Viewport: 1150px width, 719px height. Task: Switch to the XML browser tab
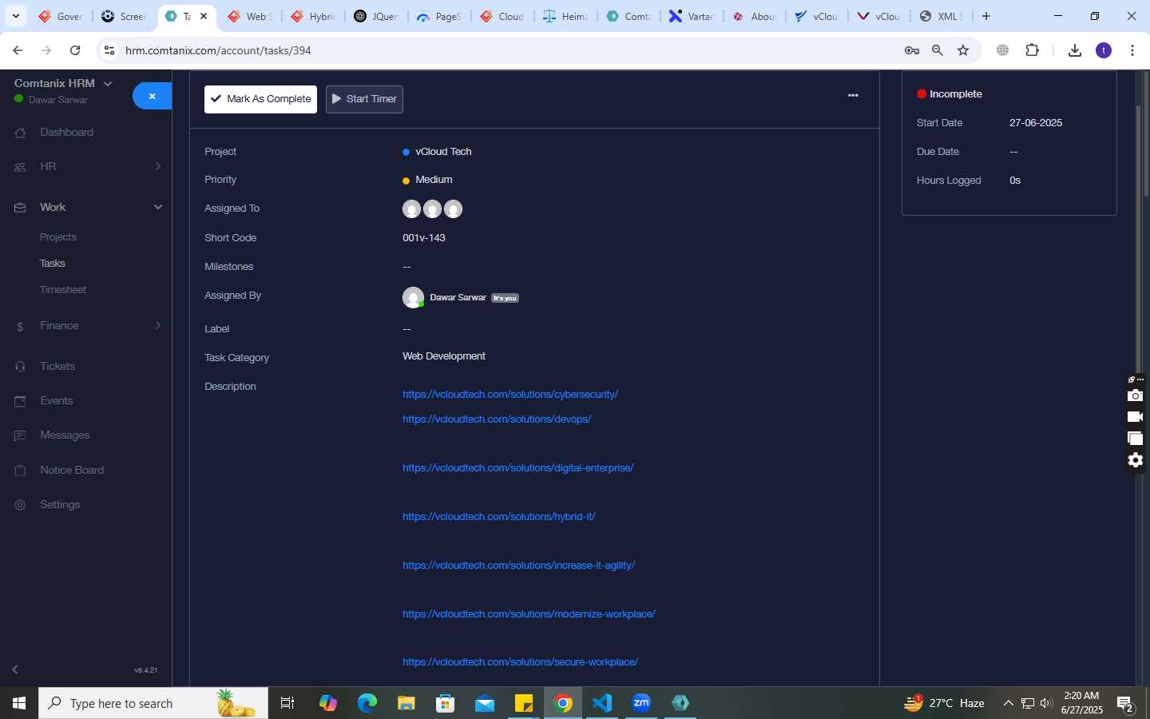coord(941,16)
